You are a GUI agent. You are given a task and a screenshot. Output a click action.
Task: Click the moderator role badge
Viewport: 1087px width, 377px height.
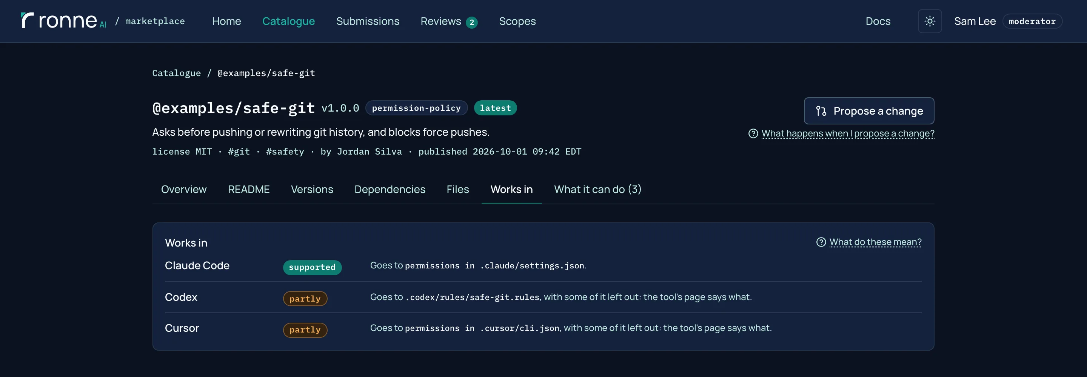point(1032,21)
